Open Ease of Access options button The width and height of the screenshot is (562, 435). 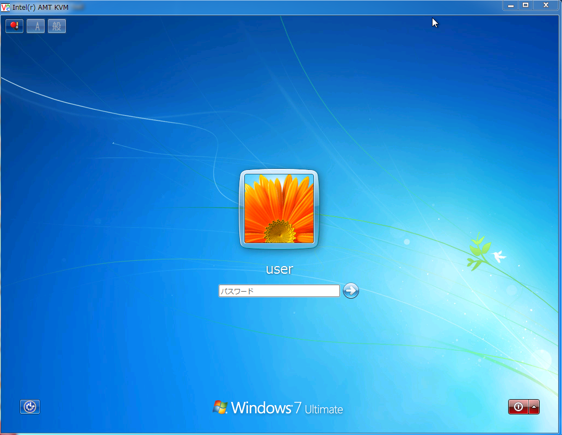30,407
